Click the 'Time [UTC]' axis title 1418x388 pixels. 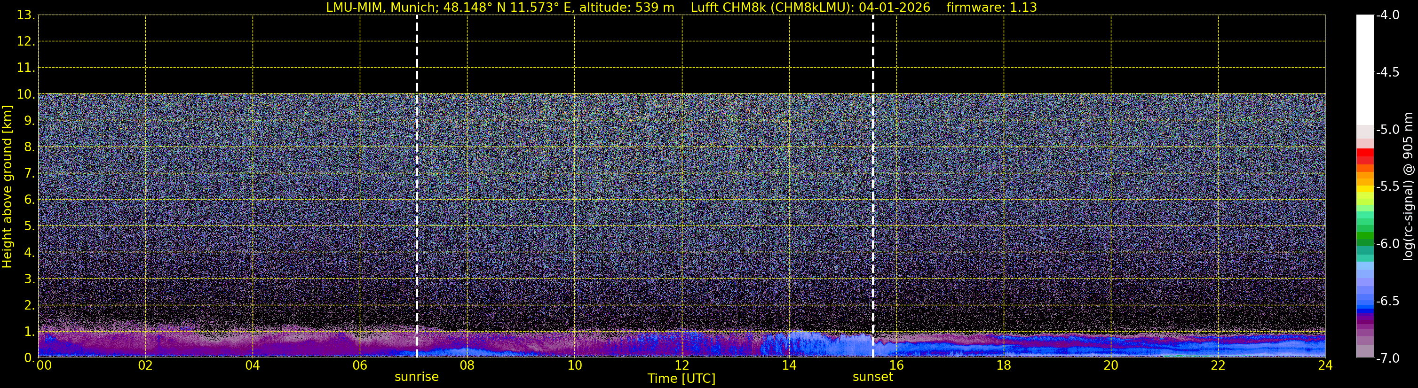(x=681, y=379)
